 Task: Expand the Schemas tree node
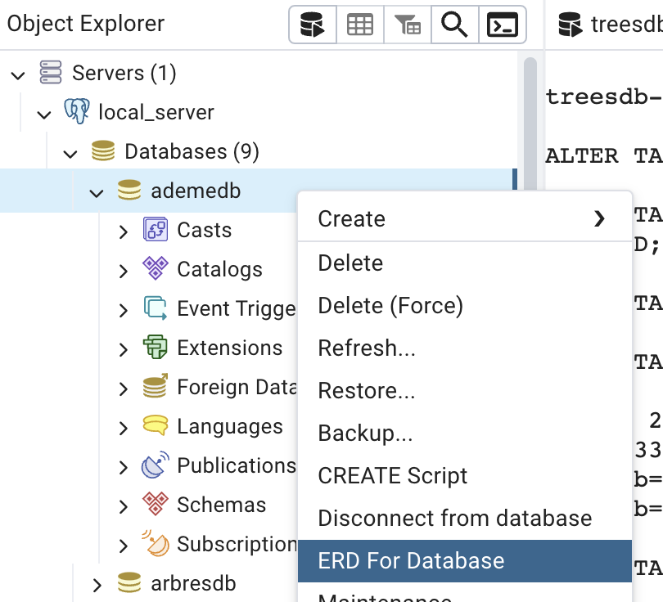(124, 505)
